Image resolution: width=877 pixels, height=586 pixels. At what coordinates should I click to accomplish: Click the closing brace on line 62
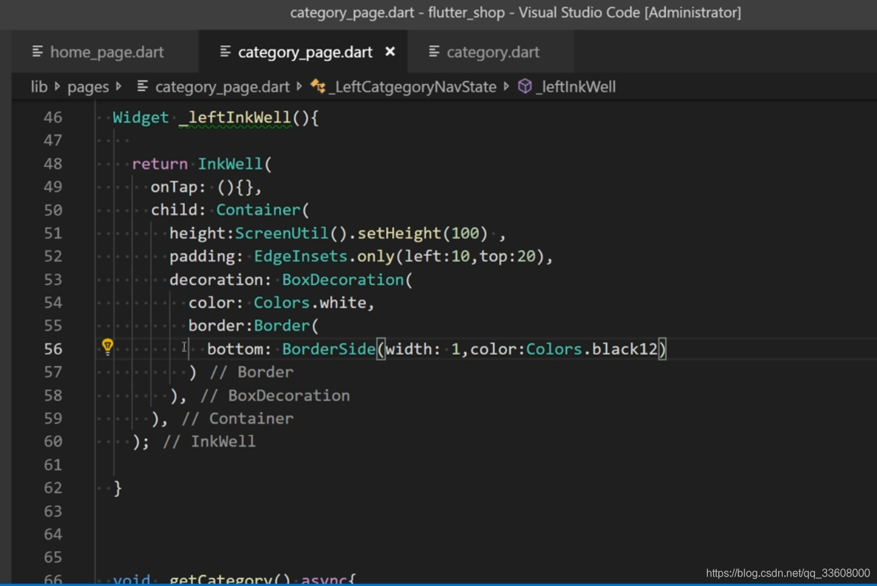point(118,488)
